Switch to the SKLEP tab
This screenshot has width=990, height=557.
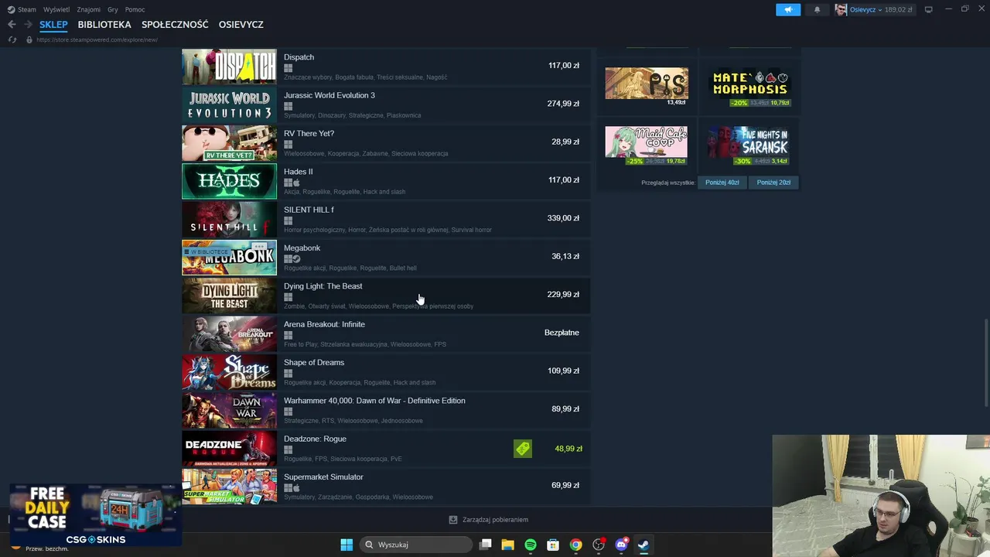[53, 25]
